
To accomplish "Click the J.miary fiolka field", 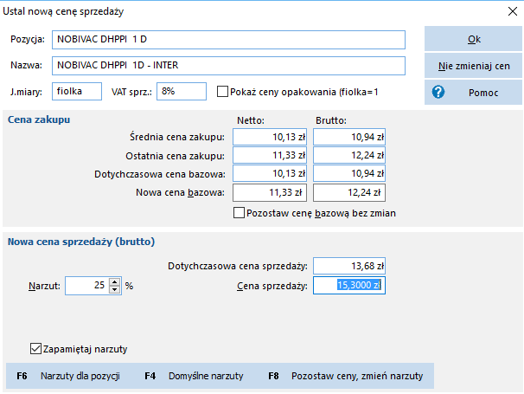I will click(77, 92).
